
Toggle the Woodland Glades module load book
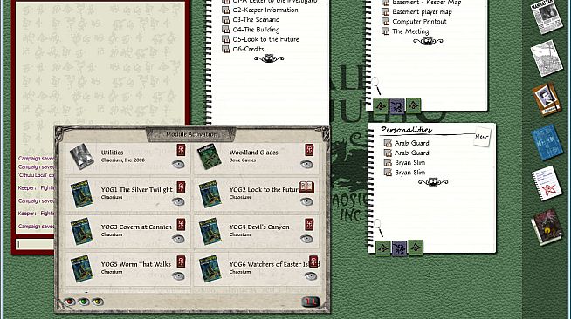[309, 150]
